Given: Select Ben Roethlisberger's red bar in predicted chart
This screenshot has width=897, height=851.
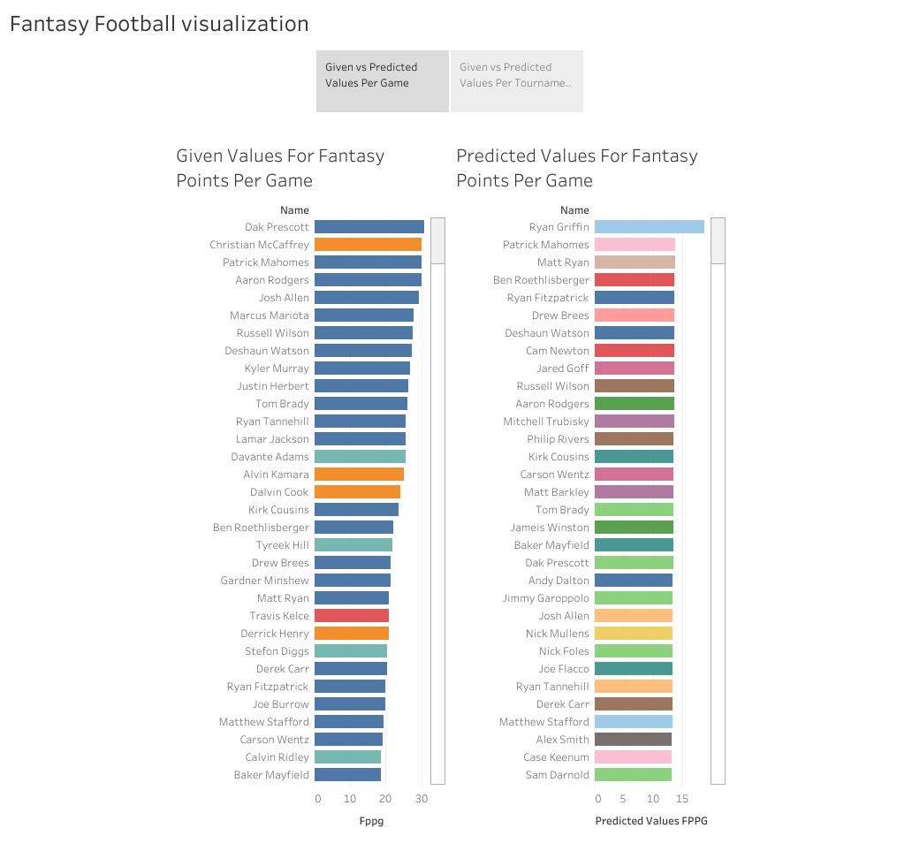Looking at the screenshot, I should tap(632, 279).
